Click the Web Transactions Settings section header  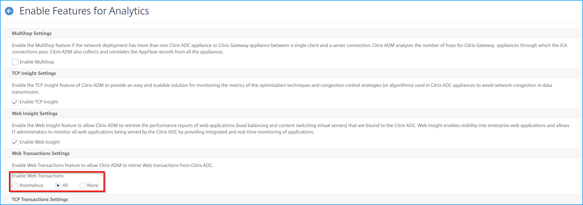pyautogui.click(x=41, y=153)
